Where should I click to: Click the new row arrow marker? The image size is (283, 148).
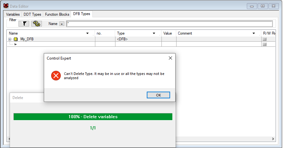point(16,44)
